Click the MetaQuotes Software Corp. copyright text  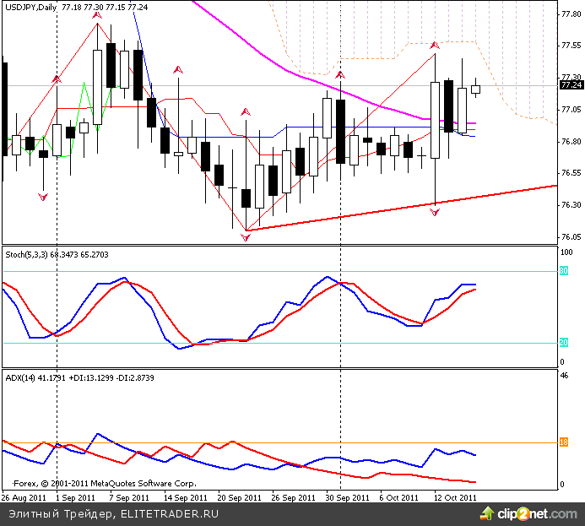(101, 484)
